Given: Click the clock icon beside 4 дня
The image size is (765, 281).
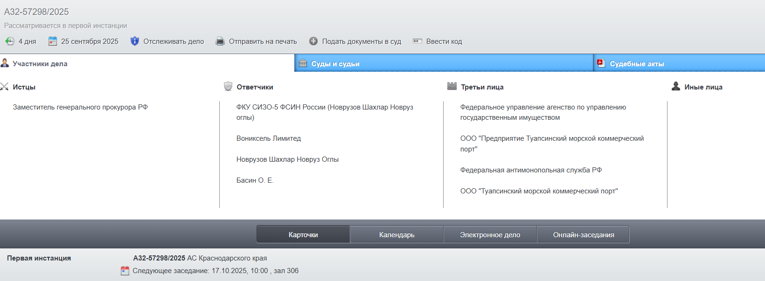Looking at the screenshot, I should click(x=10, y=41).
